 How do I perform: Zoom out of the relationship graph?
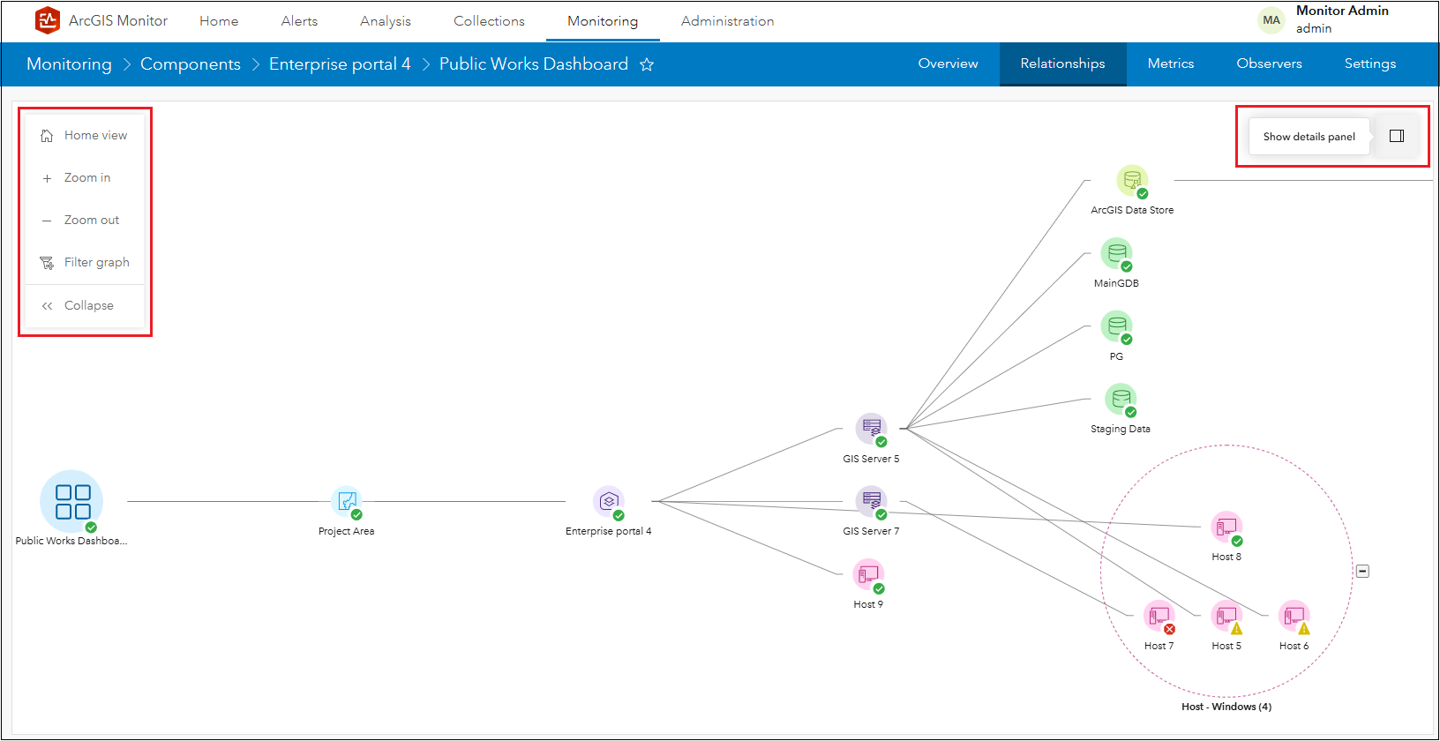[85, 221]
